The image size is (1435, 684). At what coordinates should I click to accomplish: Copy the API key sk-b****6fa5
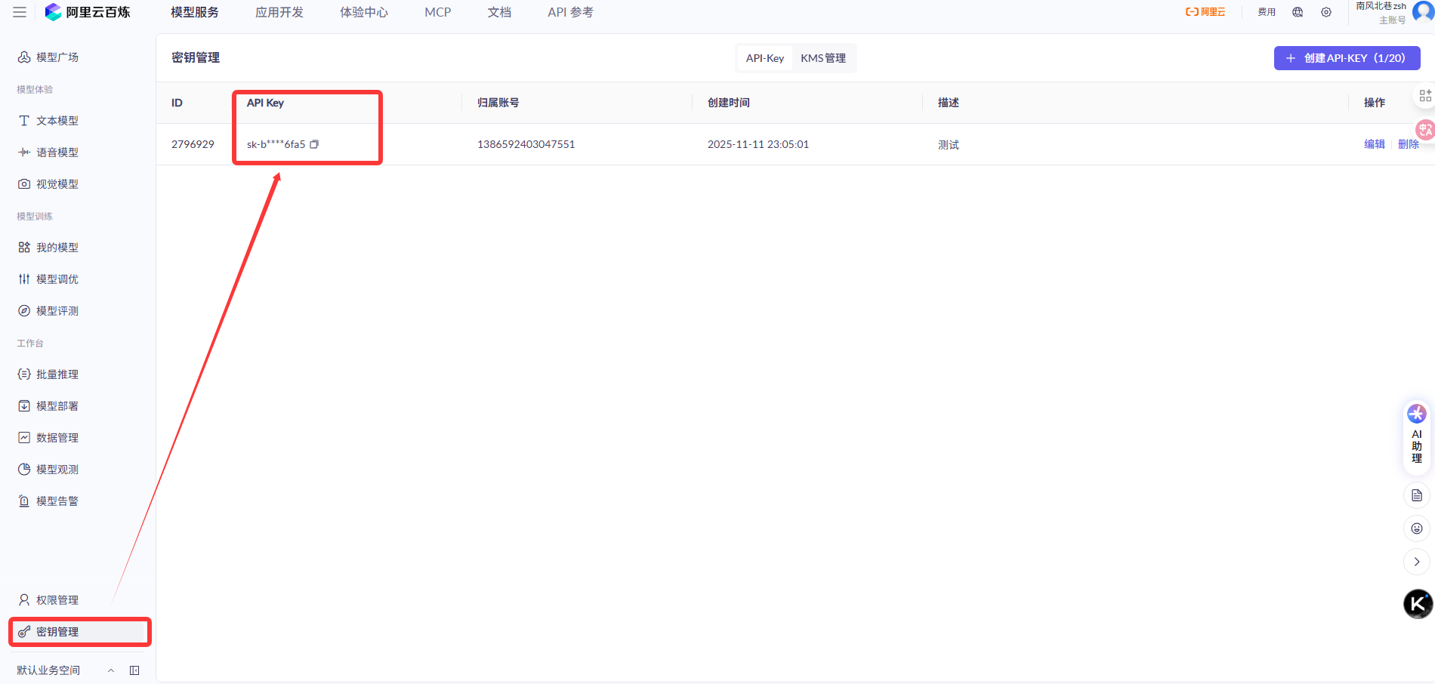pos(314,144)
